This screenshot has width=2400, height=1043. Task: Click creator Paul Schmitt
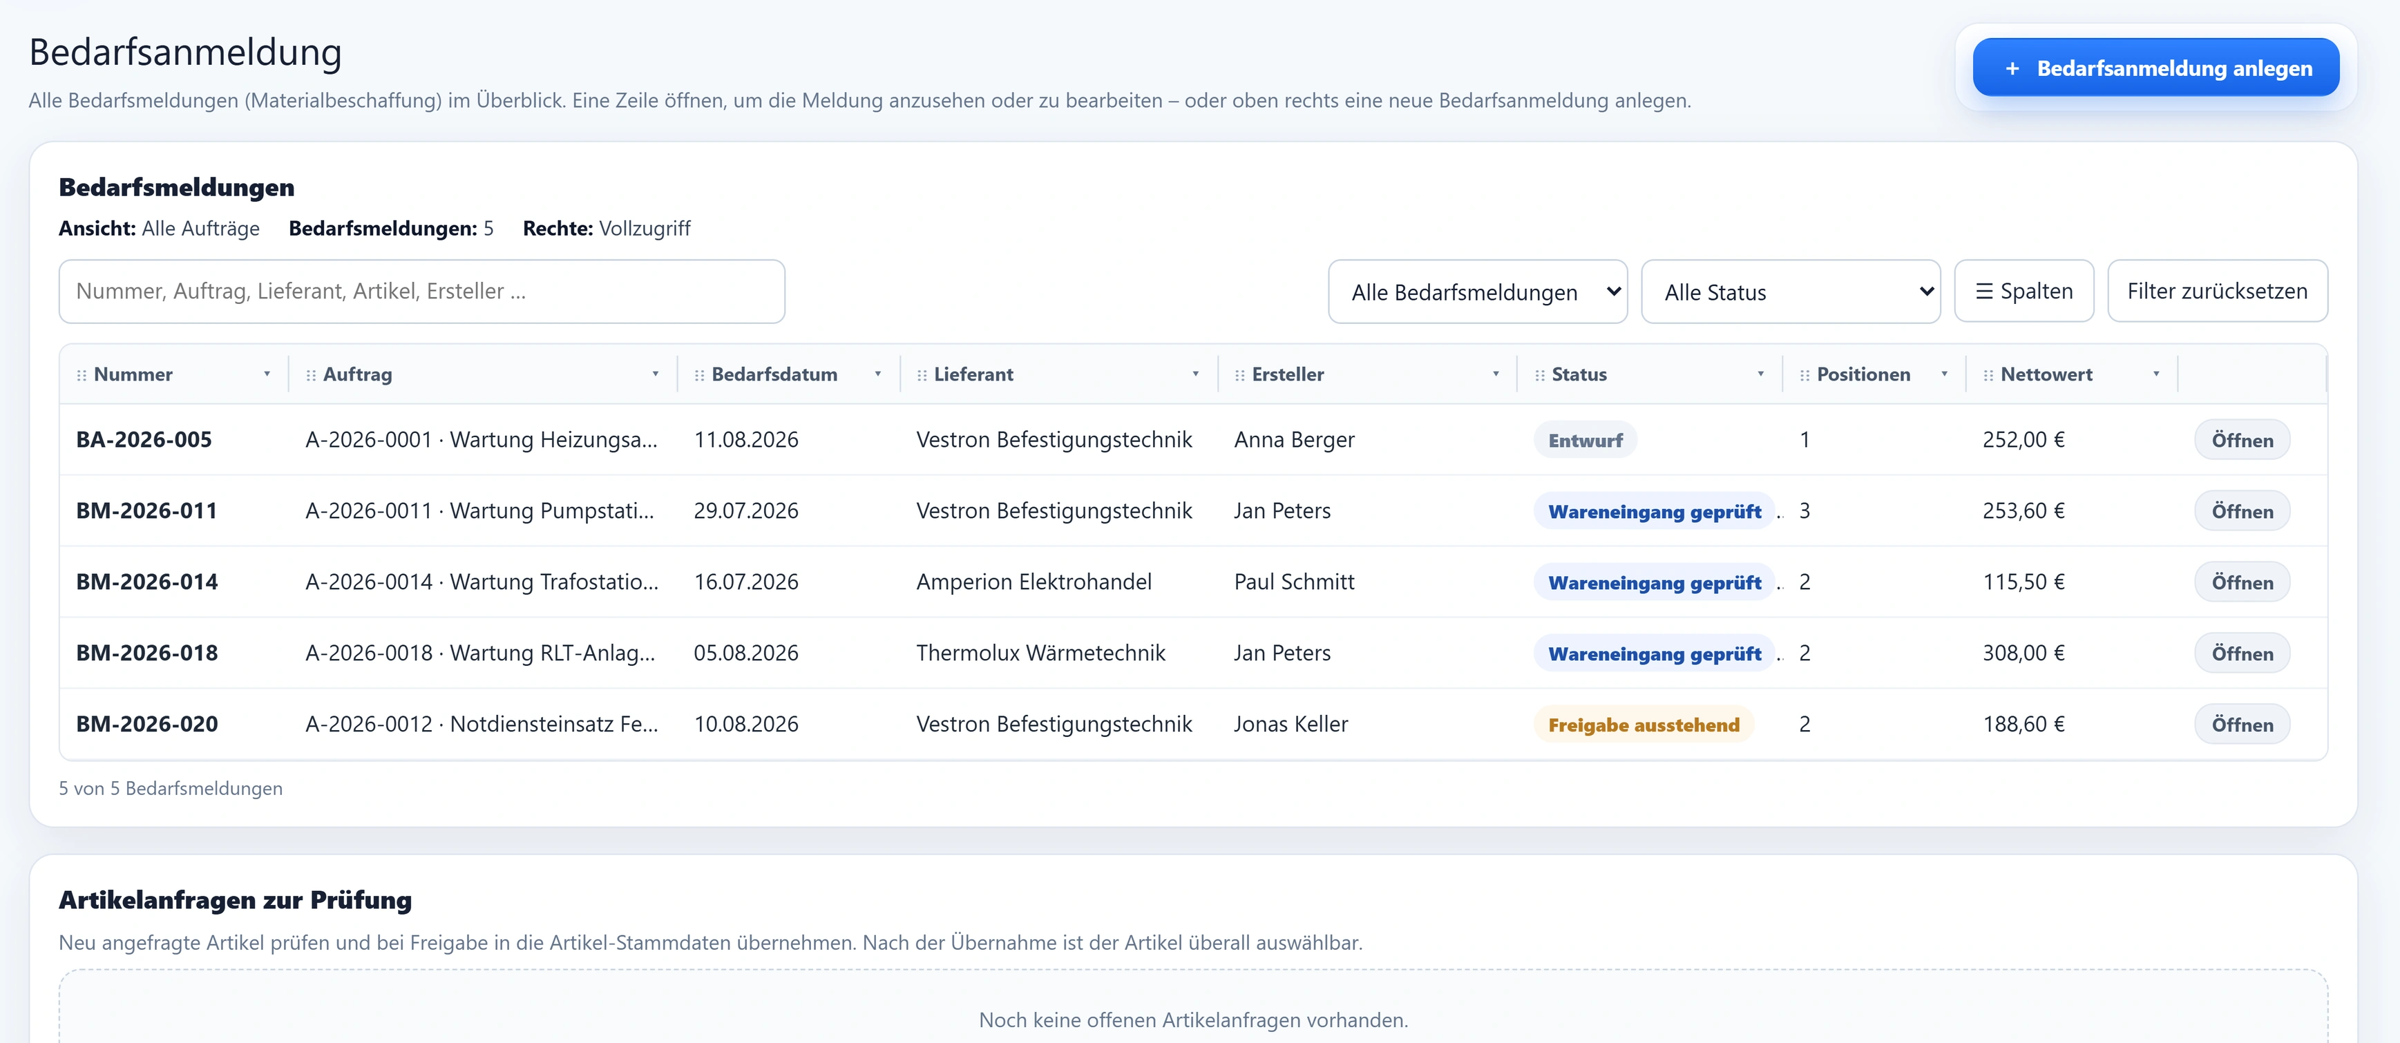click(x=1294, y=582)
